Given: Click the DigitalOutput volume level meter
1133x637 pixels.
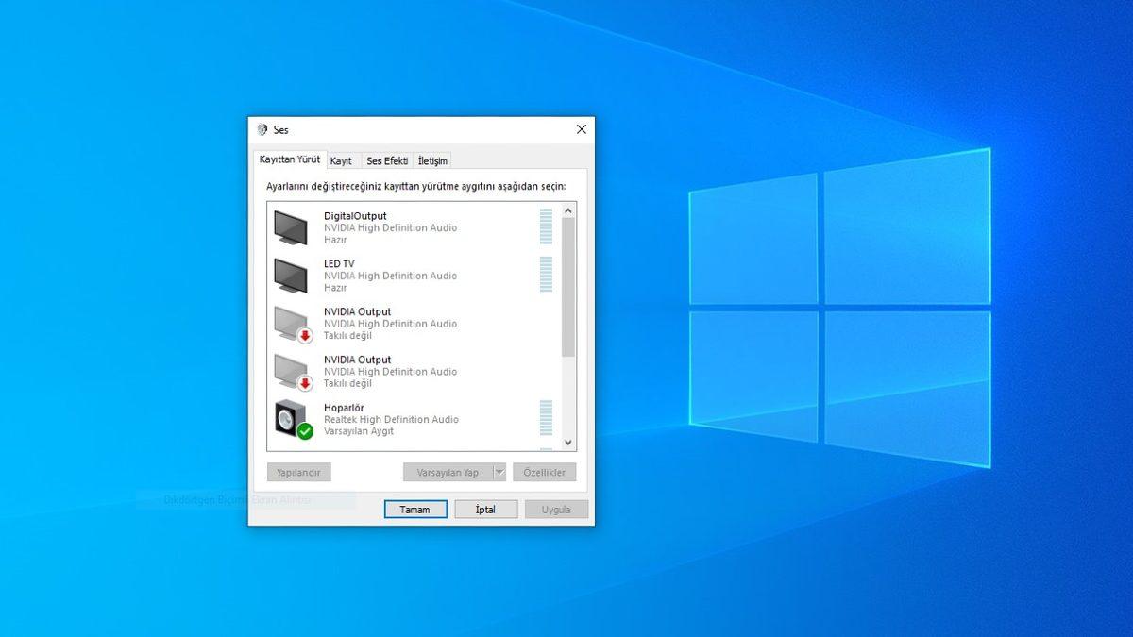Looking at the screenshot, I should 545,226.
